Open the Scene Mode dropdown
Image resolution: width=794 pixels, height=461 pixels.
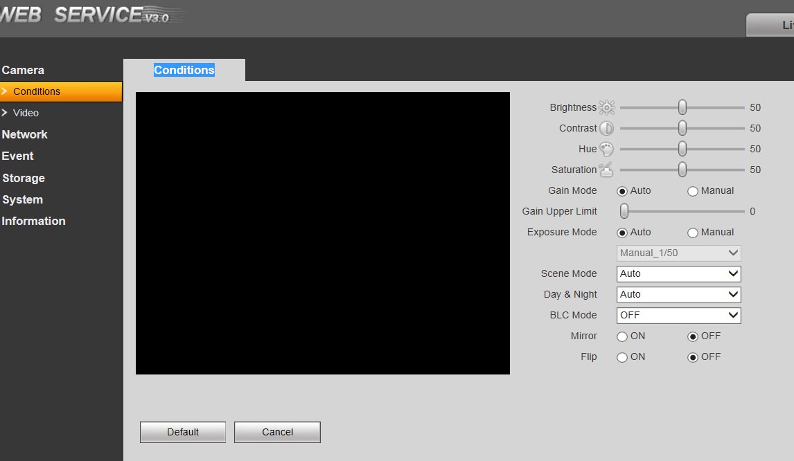point(678,273)
